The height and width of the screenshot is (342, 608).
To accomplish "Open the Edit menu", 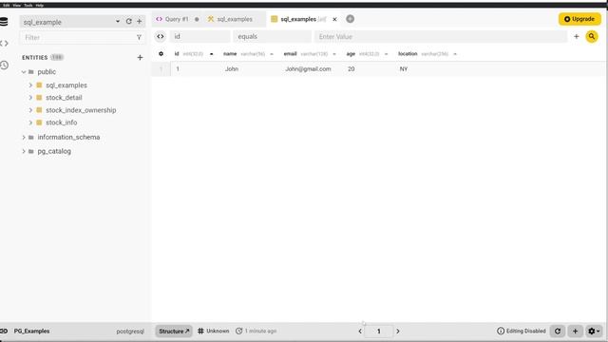I will 7,6.
